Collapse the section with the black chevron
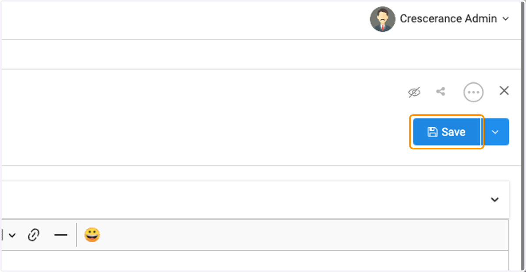Image resolution: width=526 pixels, height=272 pixels. pyautogui.click(x=495, y=200)
